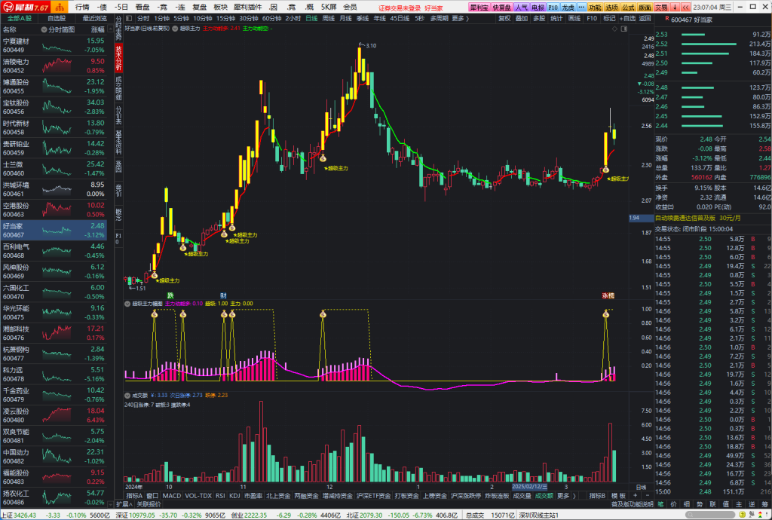Click the 财 marker below the candlestick chart
Viewport: 772px width, 520px height.
click(223, 295)
